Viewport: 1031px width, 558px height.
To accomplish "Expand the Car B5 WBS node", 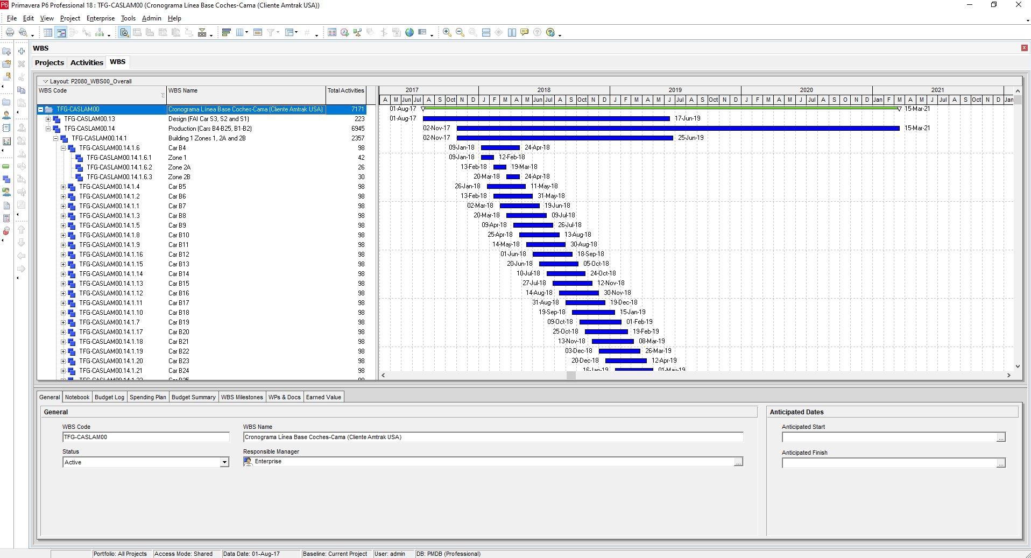I will [63, 187].
